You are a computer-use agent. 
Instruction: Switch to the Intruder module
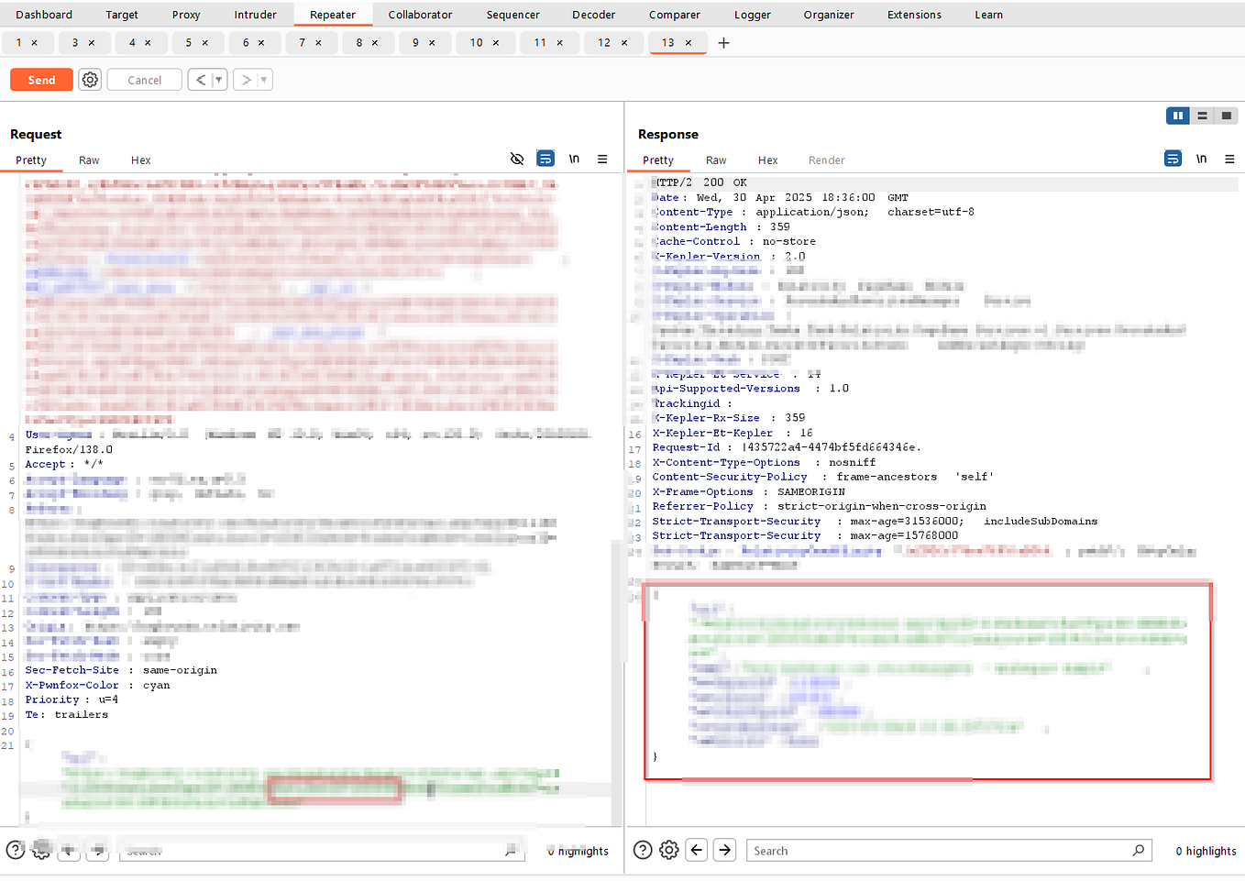point(255,14)
